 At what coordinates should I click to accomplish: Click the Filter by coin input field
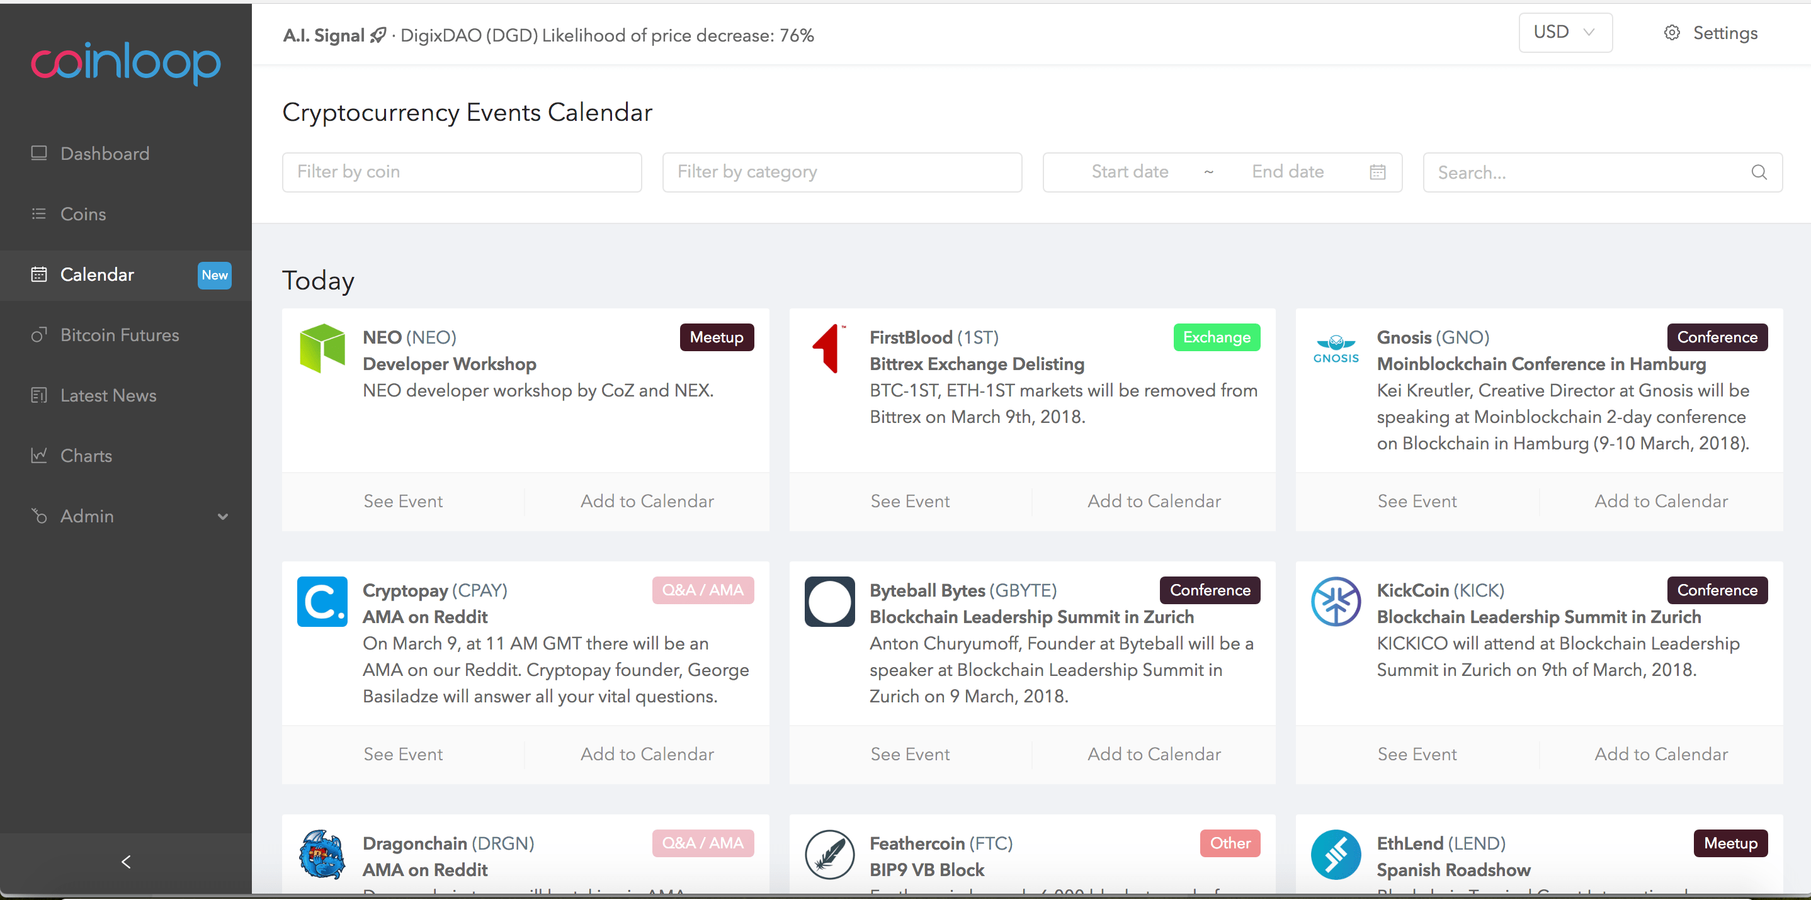[x=461, y=171]
